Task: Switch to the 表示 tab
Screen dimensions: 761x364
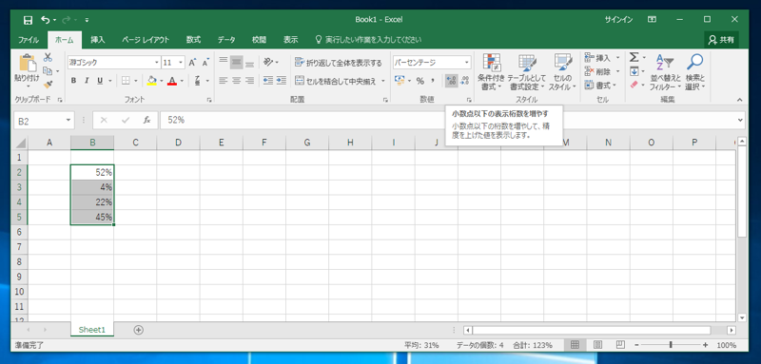Action: tap(291, 40)
